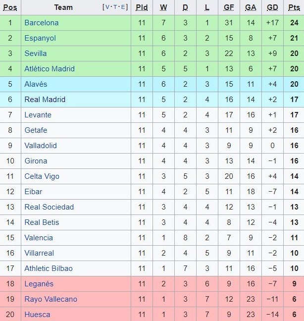
Task: Open the Rayo Vallecano link
Action: (51, 299)
